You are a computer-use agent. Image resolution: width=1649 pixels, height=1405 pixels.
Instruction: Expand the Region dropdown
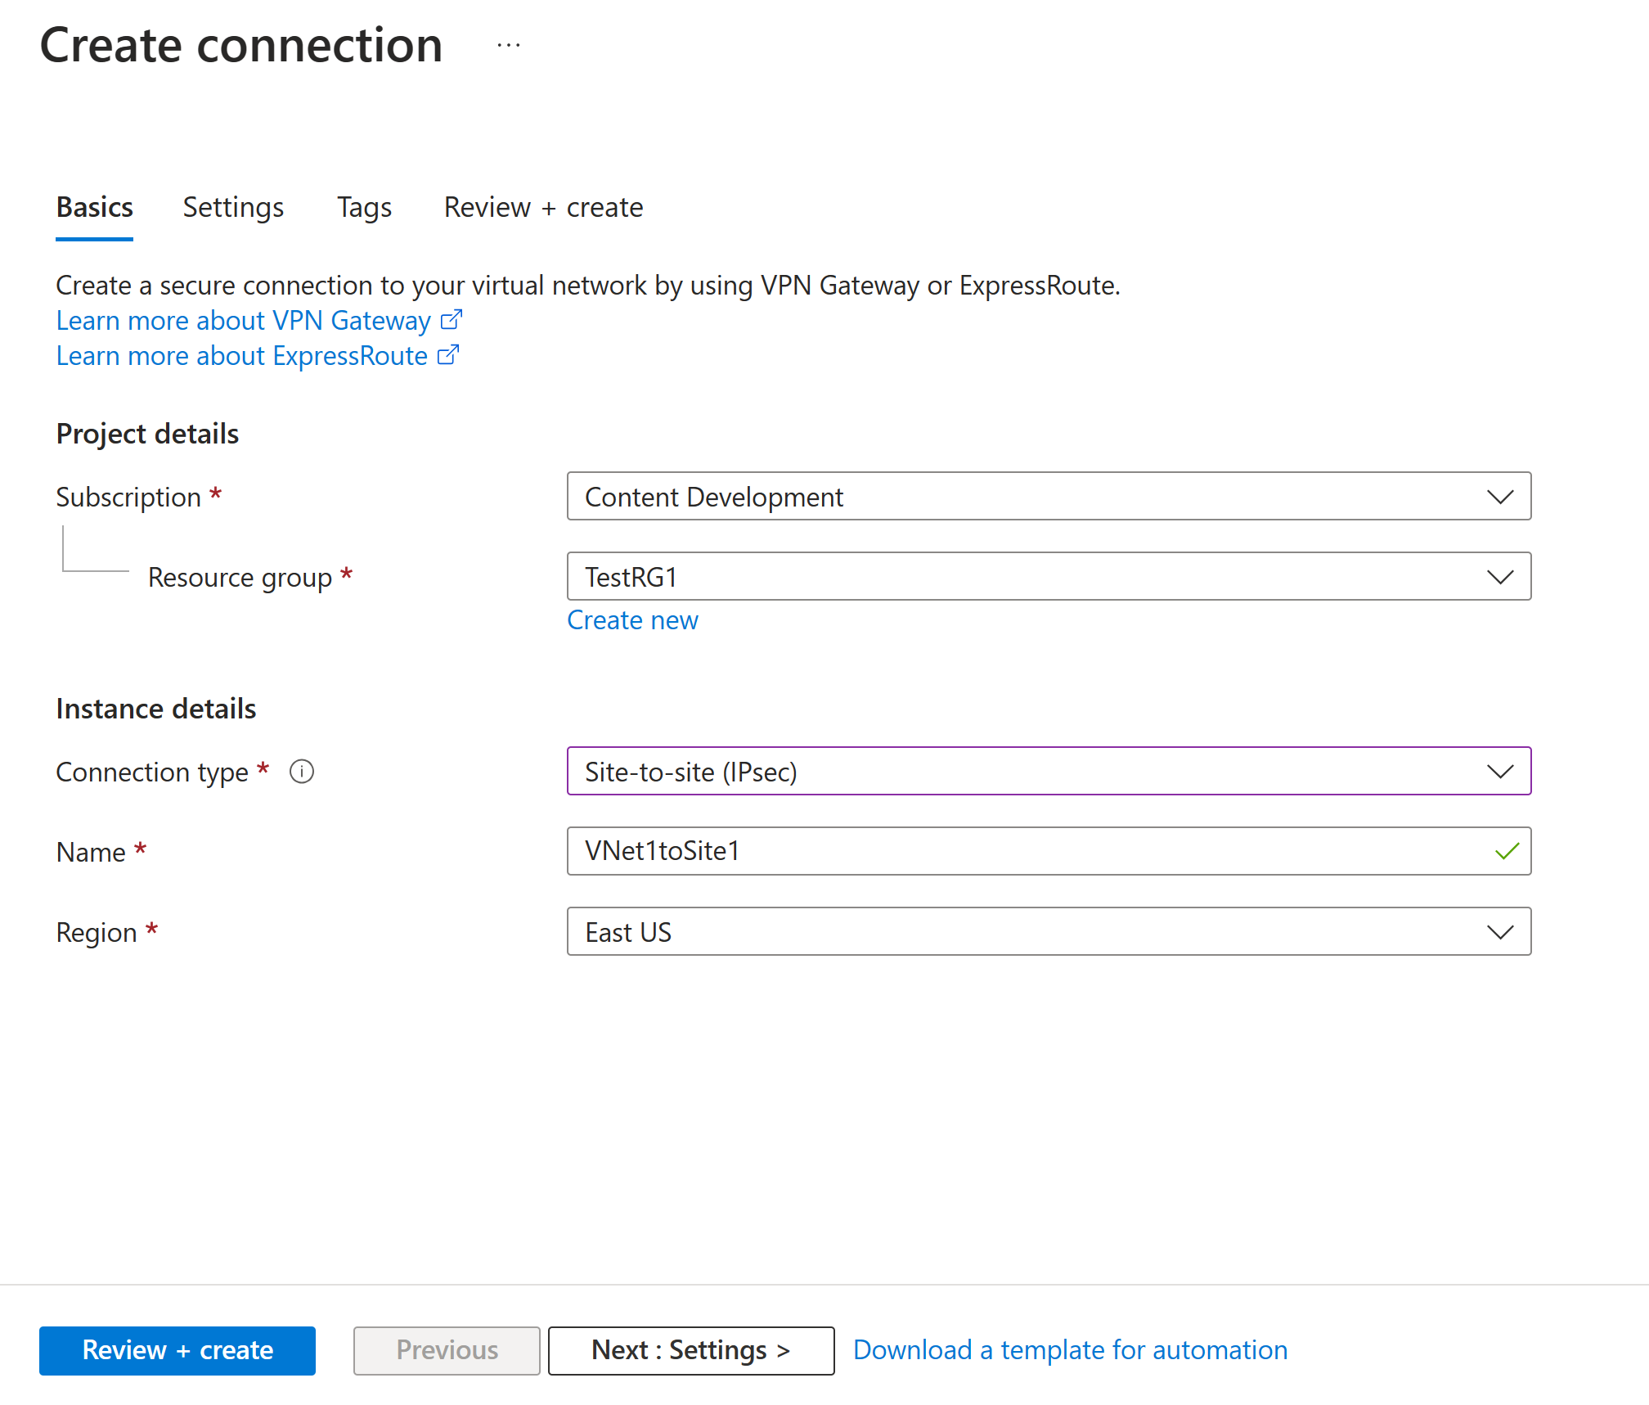click(1049, 931)
